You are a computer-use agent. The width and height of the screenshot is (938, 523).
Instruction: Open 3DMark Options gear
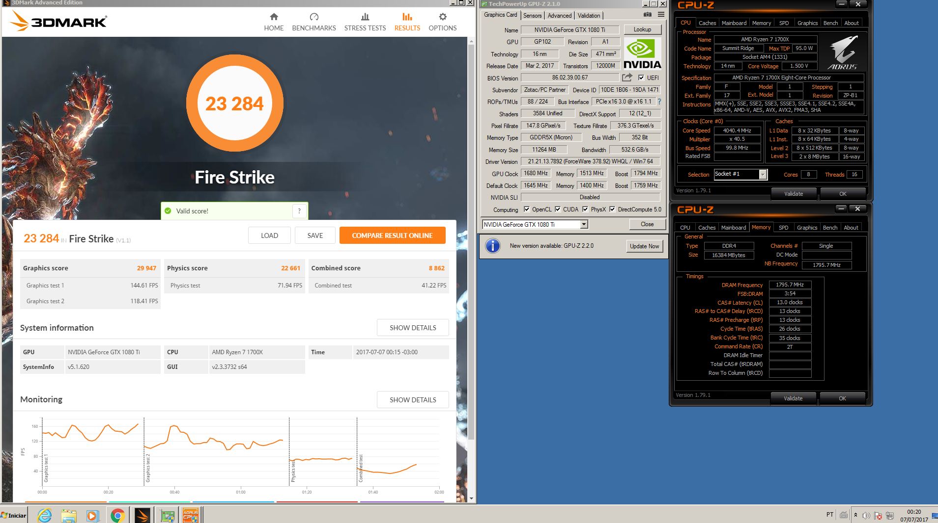[443, 22]
